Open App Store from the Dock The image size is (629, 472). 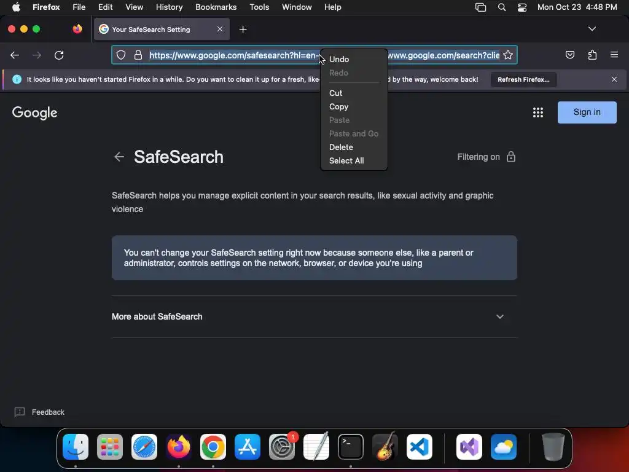(x=248, y=447)
